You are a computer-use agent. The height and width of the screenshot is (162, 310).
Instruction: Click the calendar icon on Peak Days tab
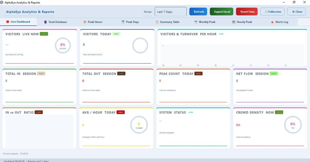click(123, 22)
